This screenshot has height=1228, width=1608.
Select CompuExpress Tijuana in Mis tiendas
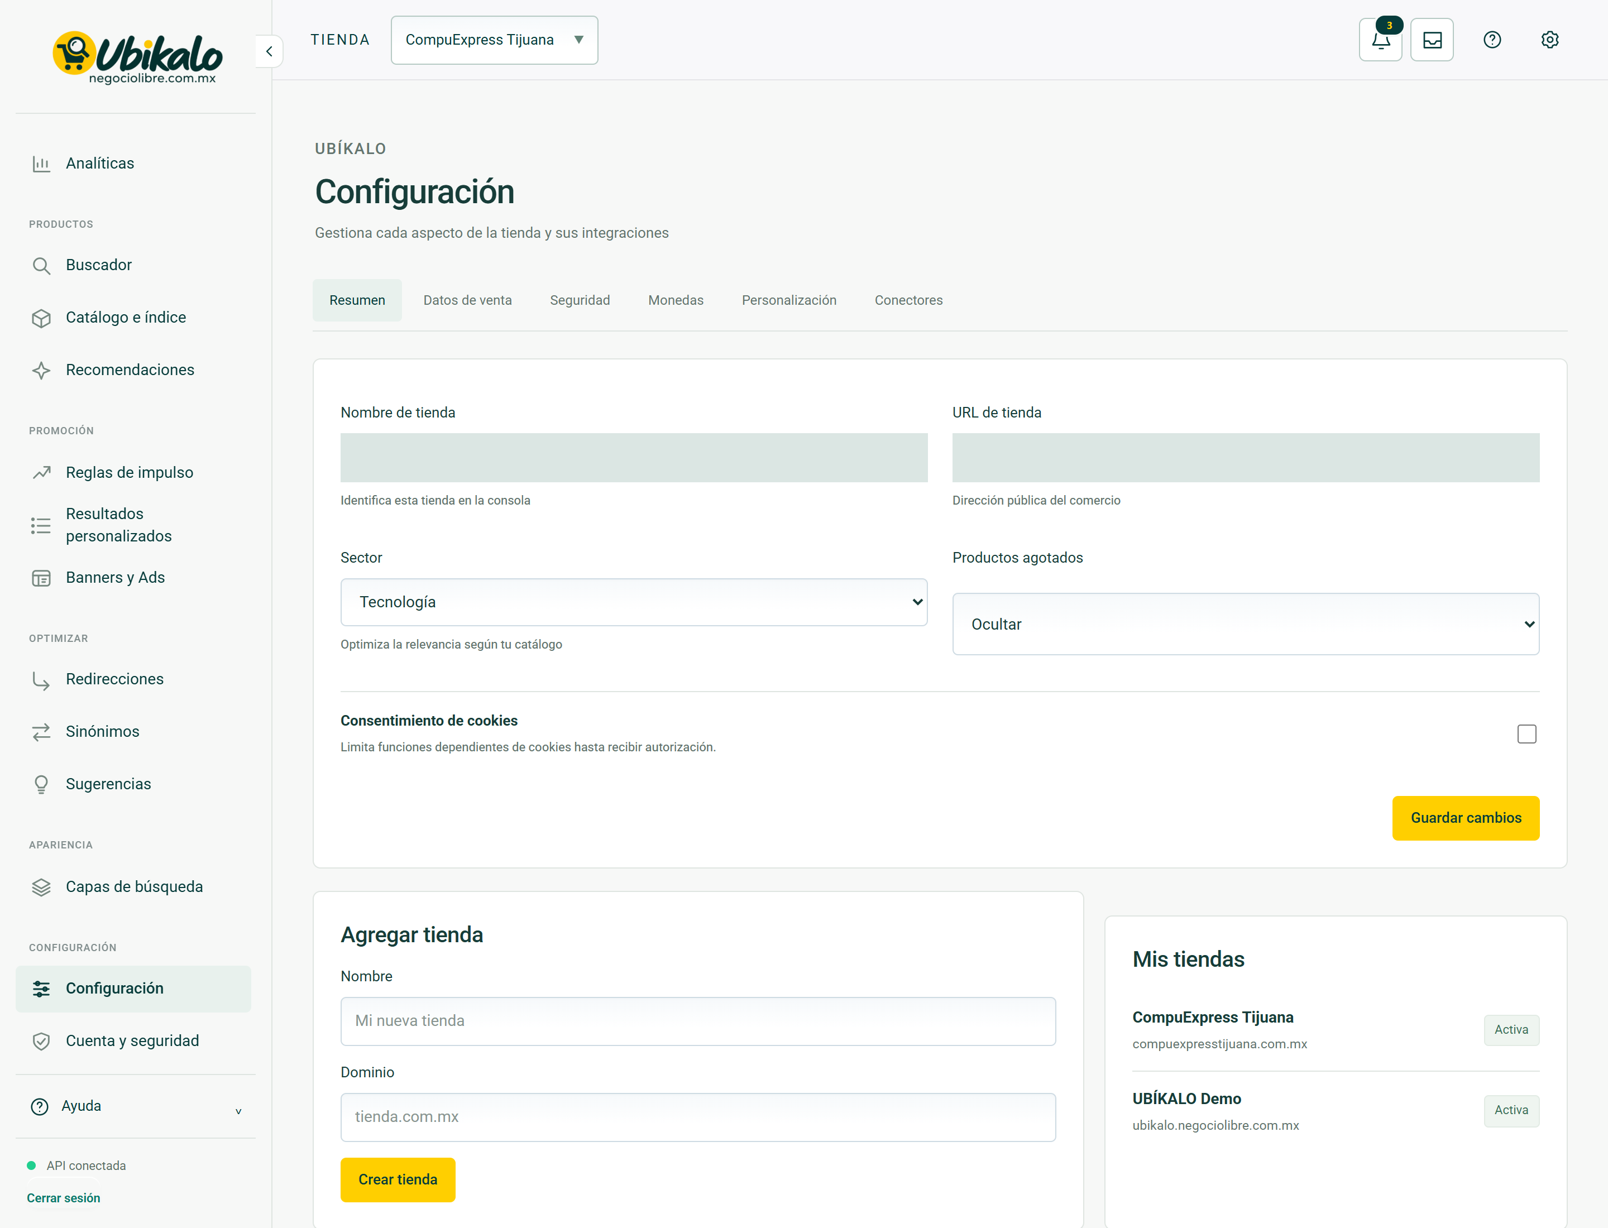[x=1335, y=1030]
